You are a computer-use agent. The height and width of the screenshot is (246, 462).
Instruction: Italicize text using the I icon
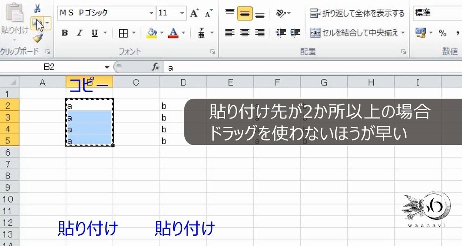tap(79, 33)
